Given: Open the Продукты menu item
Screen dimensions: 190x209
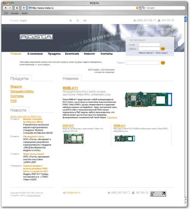Looking at the screenshot, I should pos(54,54).
